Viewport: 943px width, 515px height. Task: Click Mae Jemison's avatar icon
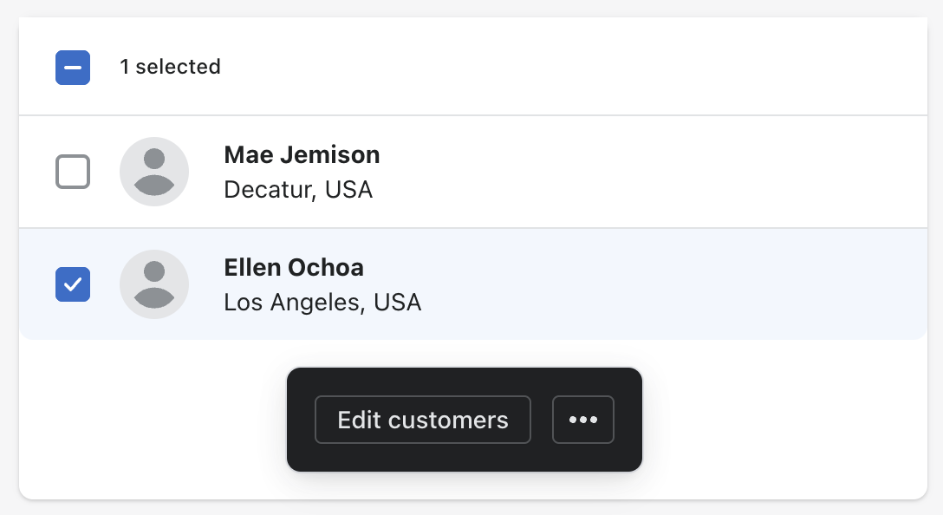point(154,172)
